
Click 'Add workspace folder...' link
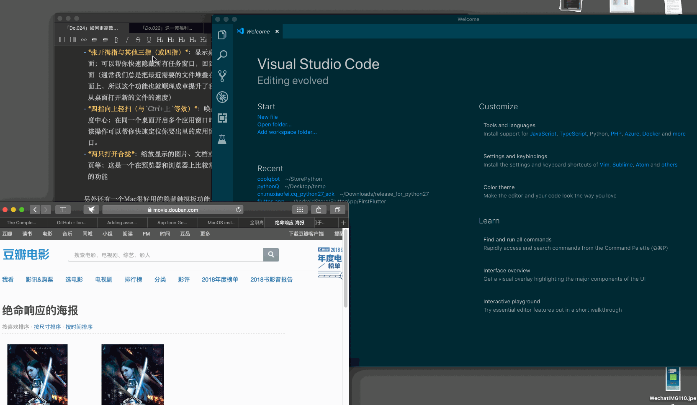click(287, 132)
